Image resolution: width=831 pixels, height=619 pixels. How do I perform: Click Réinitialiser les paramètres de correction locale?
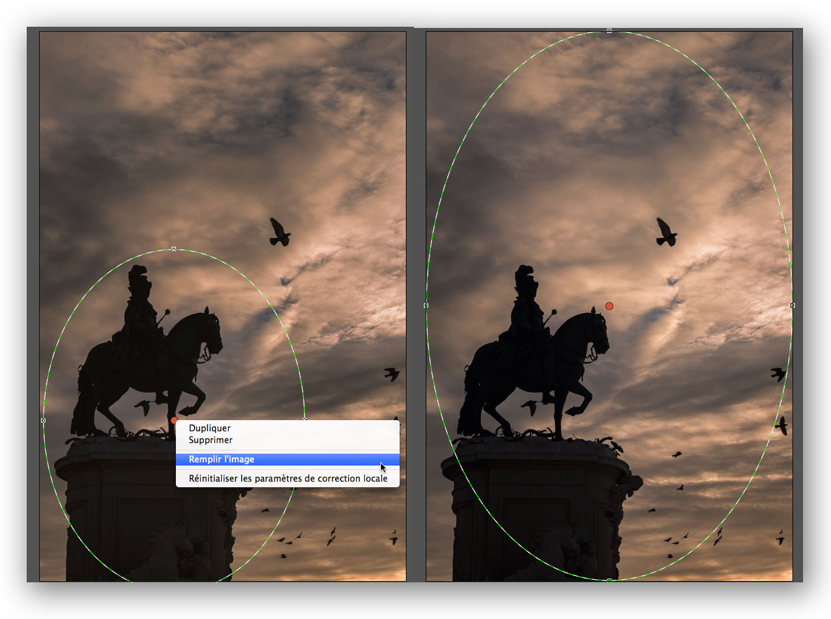click(x=287, y=479)
